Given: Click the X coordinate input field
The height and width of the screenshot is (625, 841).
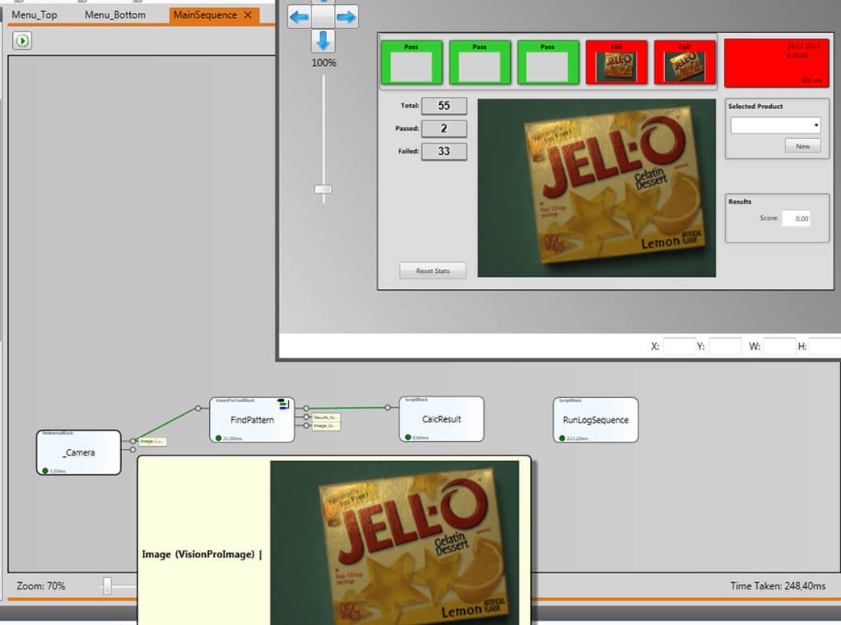Looking at the screenshot, I should coord(680,346).
